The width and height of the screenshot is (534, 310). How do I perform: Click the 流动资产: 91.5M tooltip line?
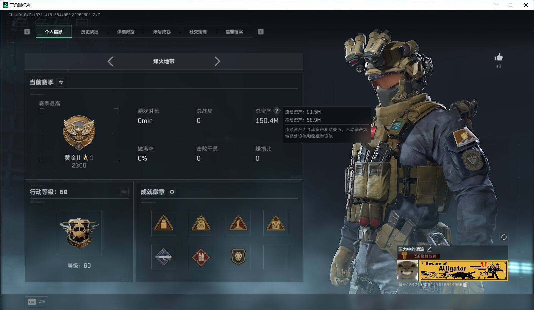pyautogui.click(x=303, y=112)
